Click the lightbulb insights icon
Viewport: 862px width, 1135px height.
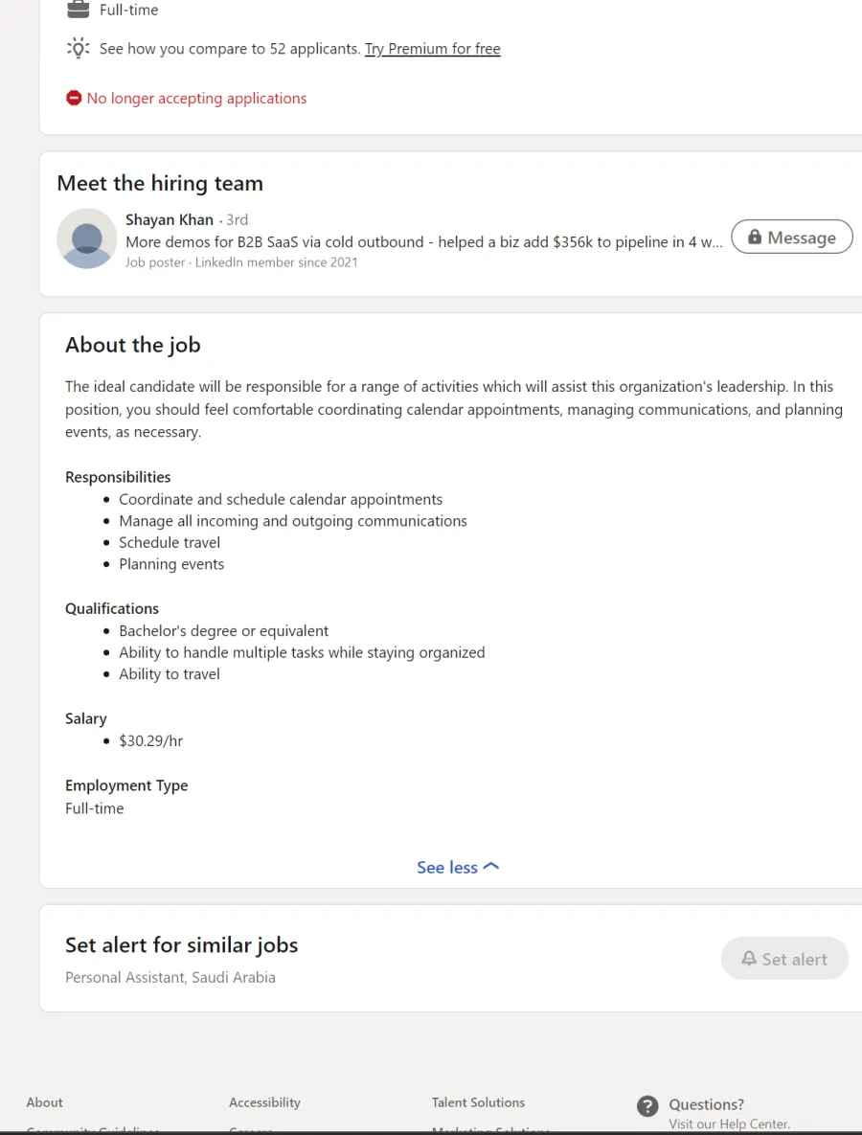tap(79, 49)
